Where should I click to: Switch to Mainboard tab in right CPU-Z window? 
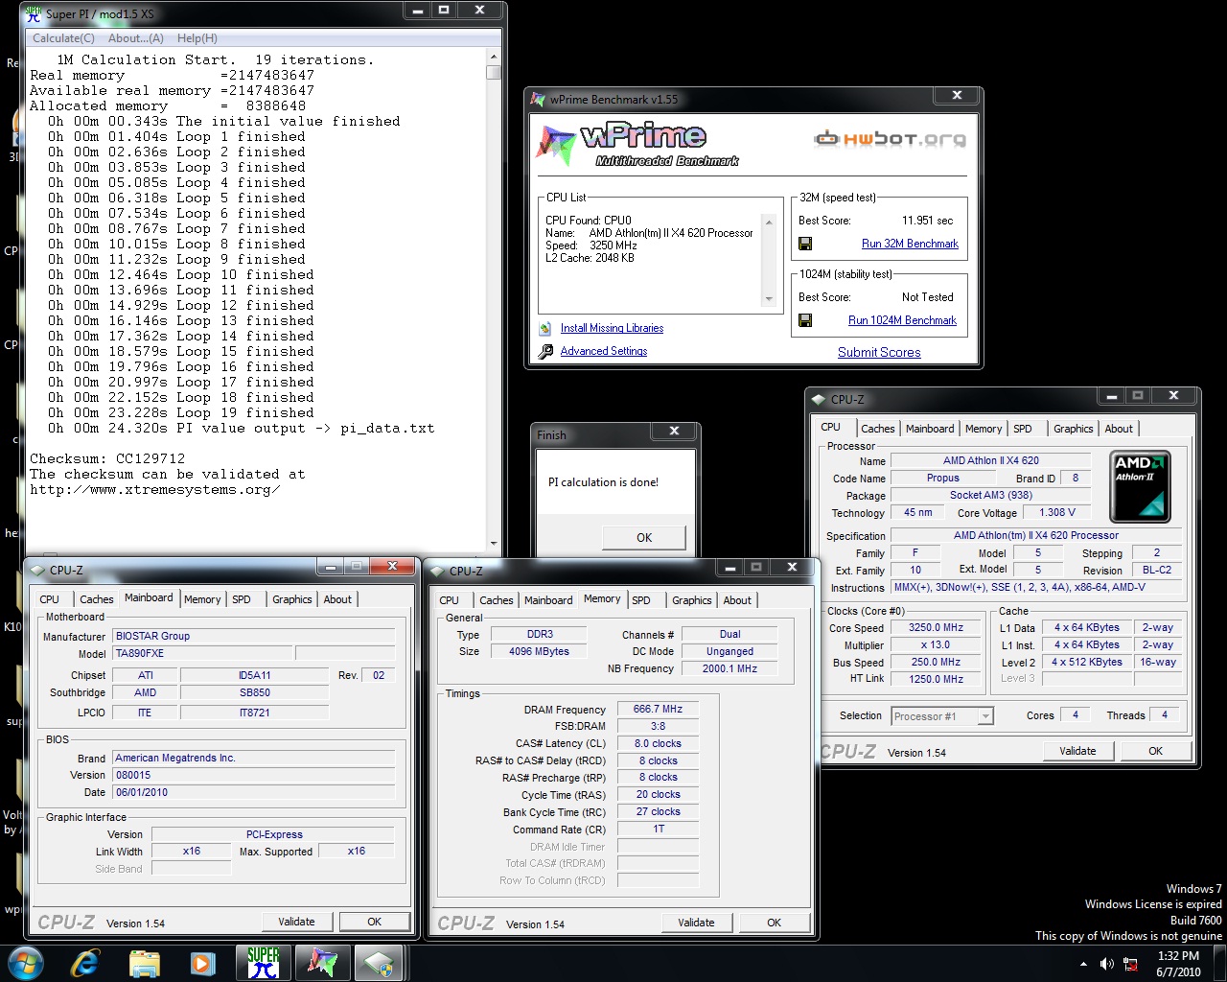coord(930,429)
